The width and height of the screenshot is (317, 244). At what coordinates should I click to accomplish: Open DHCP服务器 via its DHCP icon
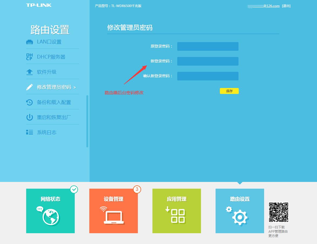[x=29, y=56]
